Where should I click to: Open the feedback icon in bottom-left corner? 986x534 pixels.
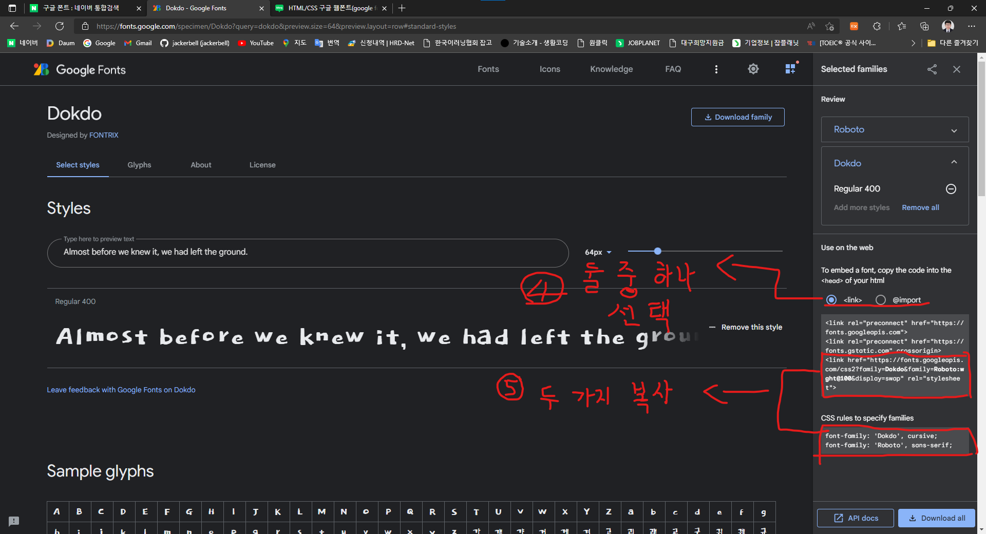pyautogui.click(x=14, y=521)
